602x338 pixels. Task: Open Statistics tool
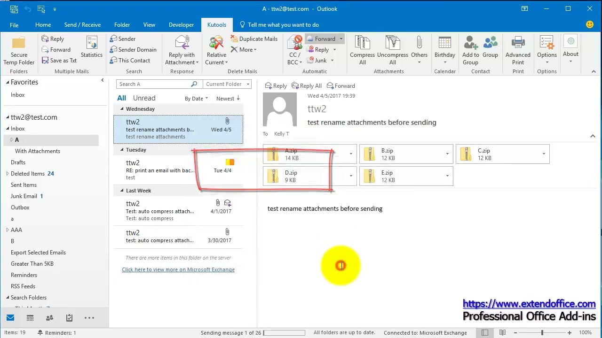(92, 47)
